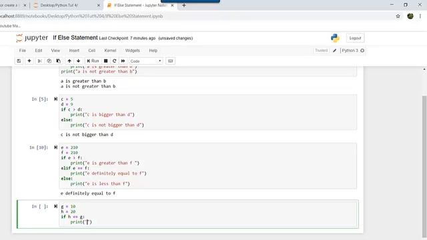Click the scrollbar up arrow
The height and width of the screenshot is (240, 427).
[424, 69]
